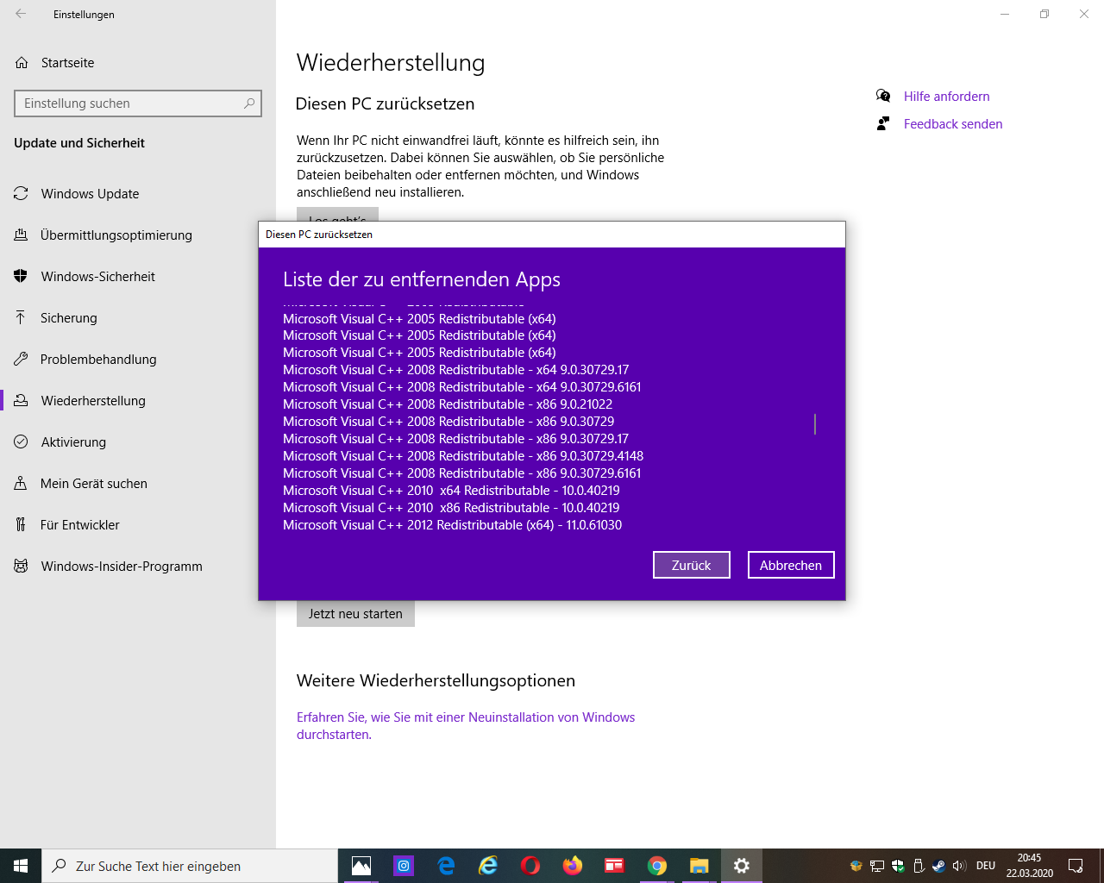The height and width of the screenshot is (883, 1104).
Task: Click Jetzt neu starten button
Action: tap(355, 614)
